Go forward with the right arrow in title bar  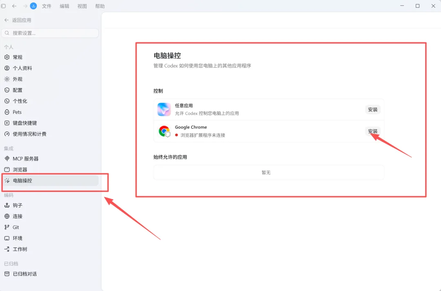(25, 6)
